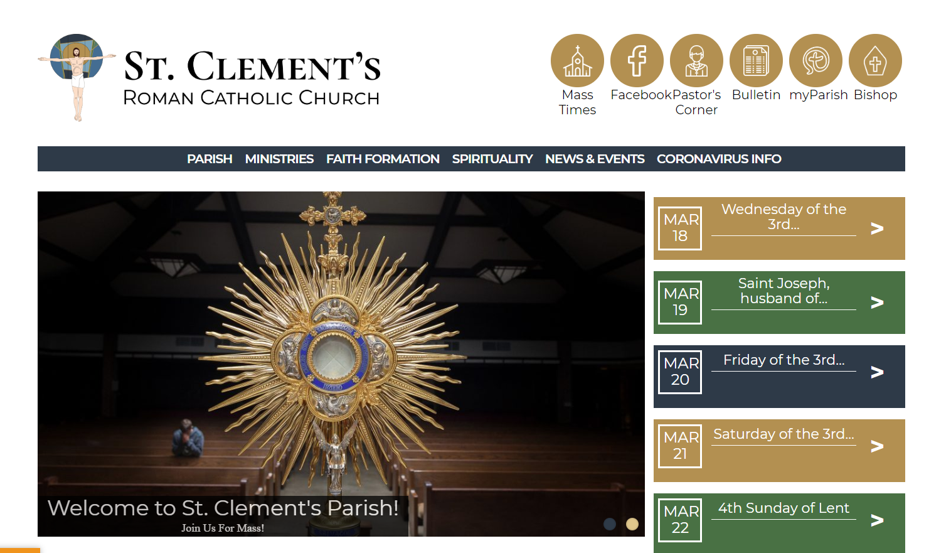This screenshot has height=553, width=951.
Task: Open the 4th Sunday of Lent link
Action: (x=784, y=508)
